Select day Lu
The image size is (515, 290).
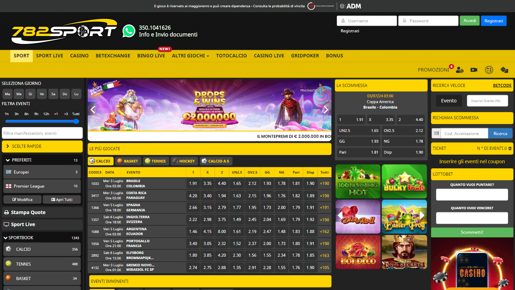[76, 94]
